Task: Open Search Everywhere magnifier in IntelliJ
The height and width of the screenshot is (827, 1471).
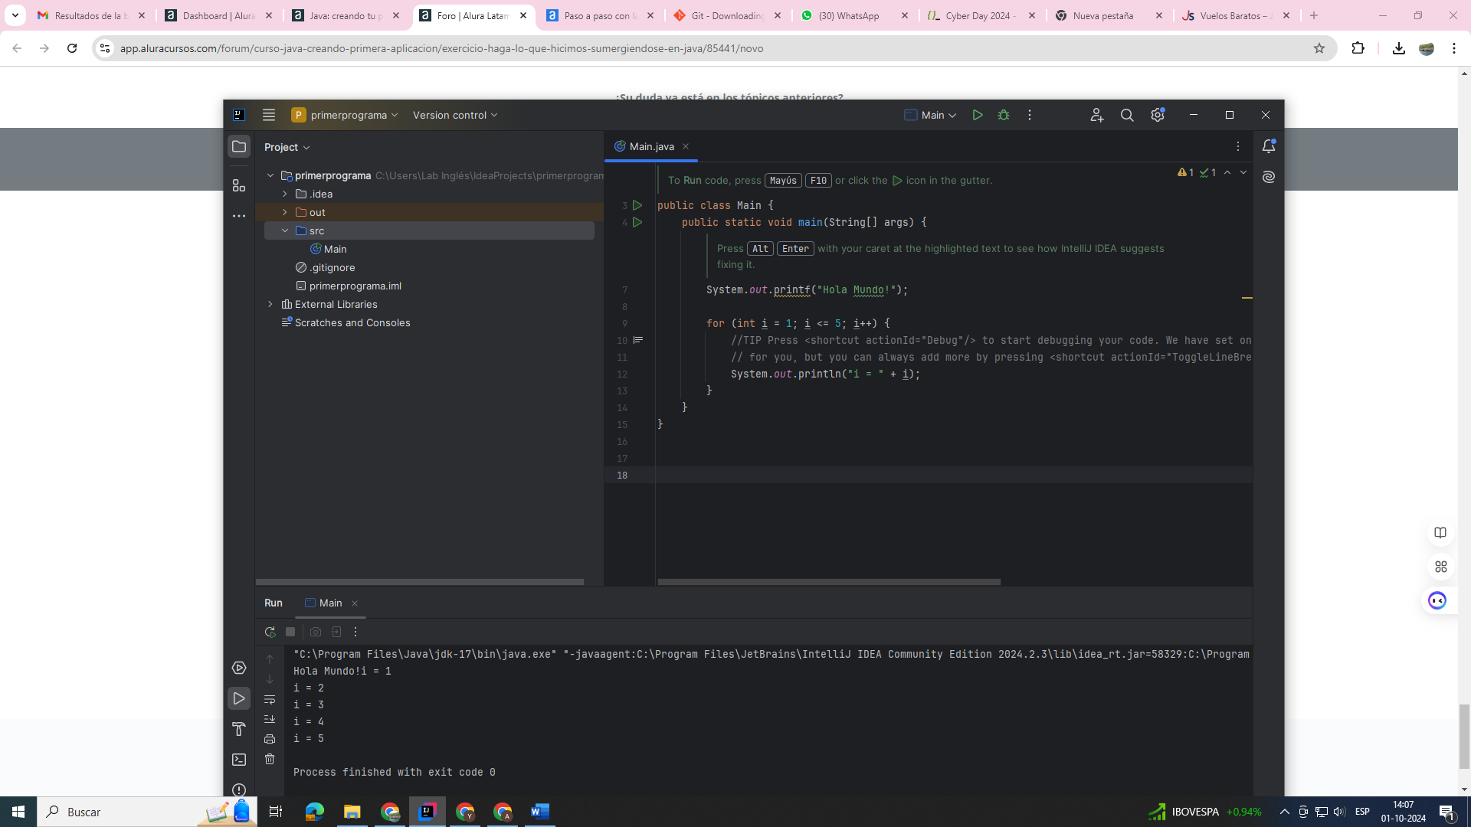Action: click(1127, 115)
